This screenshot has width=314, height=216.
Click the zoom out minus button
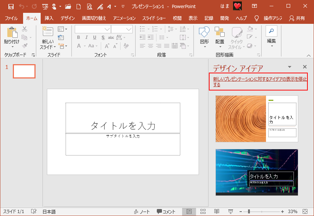(241, 211)
